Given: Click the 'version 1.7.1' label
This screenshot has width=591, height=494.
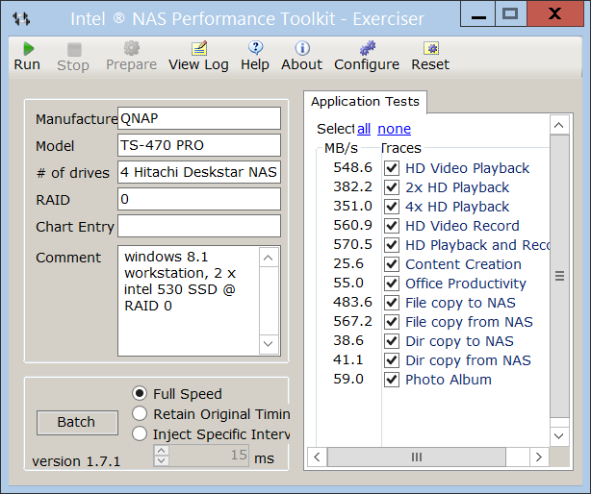Looking at the screenshot, I should (x=76, y=461).
